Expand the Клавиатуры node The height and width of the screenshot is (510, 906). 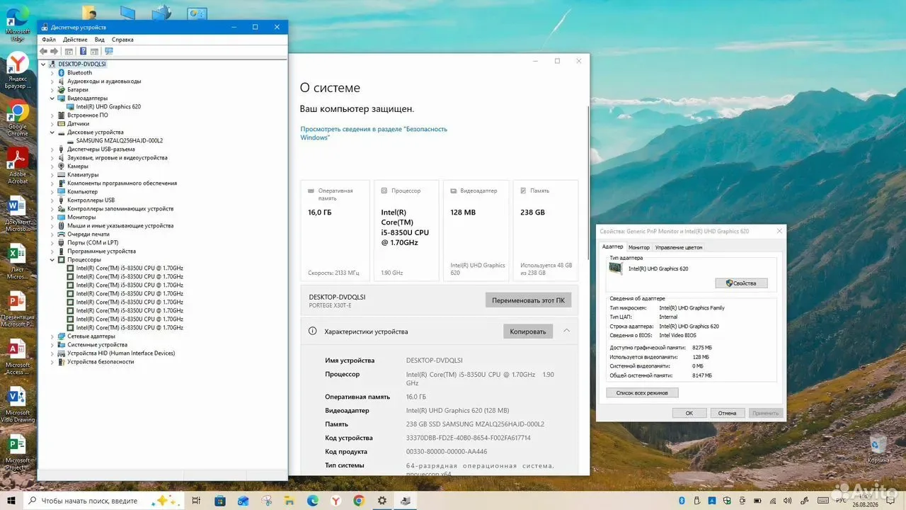tap(52, 175)
